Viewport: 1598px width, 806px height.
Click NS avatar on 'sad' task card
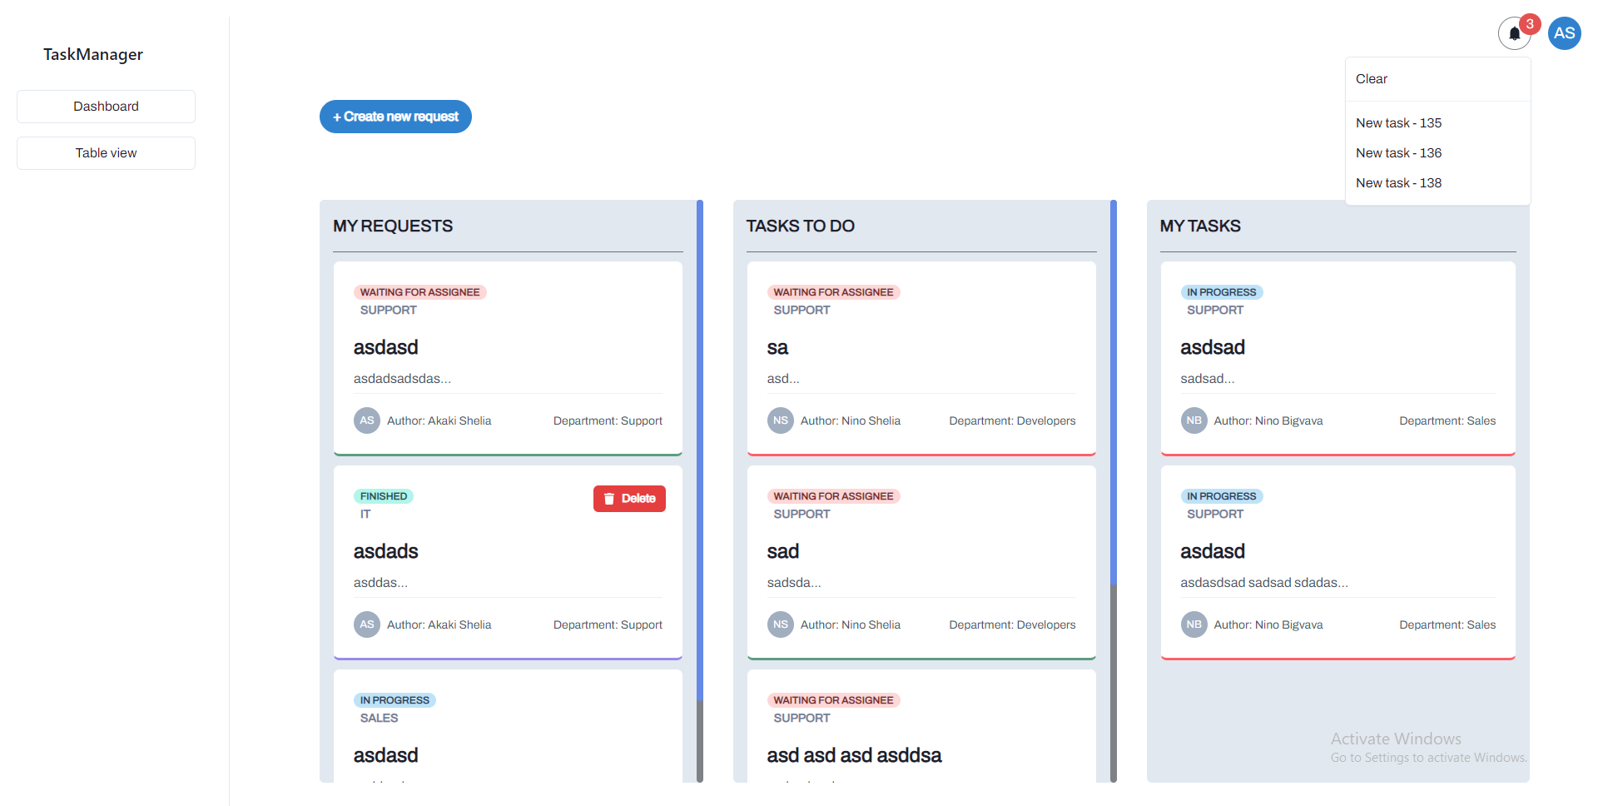780,624
